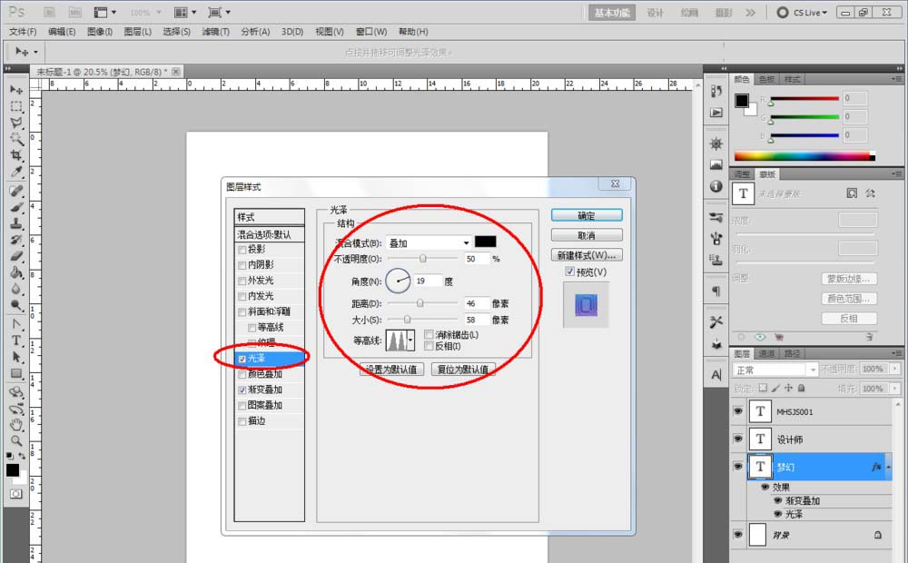Hide the MHSJS001 text layer

point(737,411)
